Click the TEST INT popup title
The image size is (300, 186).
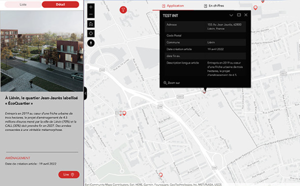pyautogui.click(x=170, y=15)
